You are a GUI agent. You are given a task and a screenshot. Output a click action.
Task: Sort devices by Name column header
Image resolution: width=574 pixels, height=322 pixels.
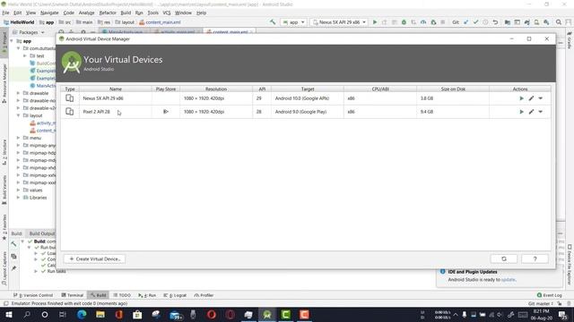116,89
